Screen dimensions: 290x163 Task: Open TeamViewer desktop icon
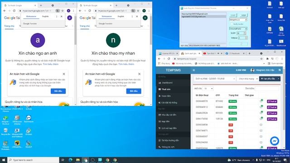click(x=29, y=119)
